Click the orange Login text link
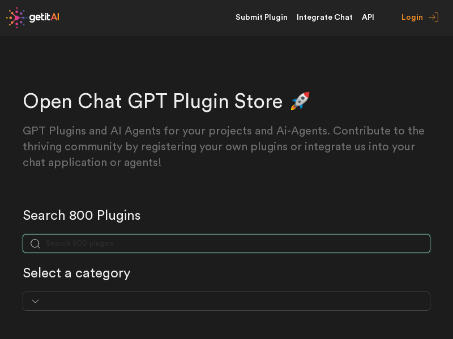Viewport: 453px width, 339px height. tap(412, 18)
